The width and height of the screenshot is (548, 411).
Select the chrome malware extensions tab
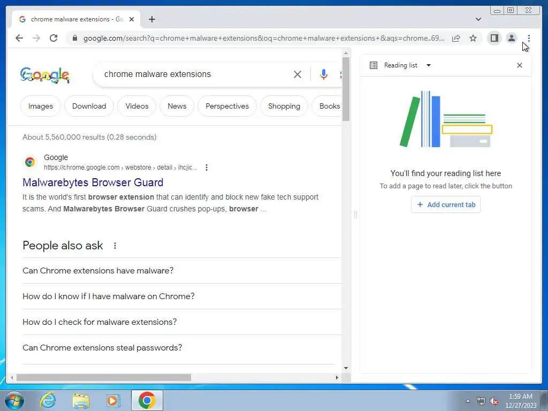[x=76, y=19]
